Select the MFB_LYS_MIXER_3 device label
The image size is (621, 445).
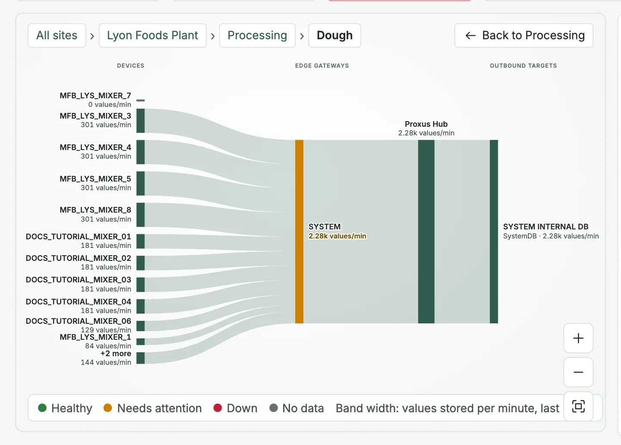(x=95, y=116)
